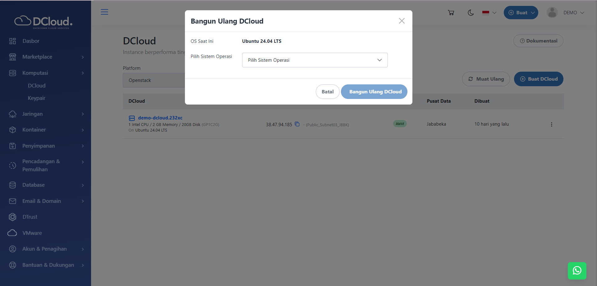The height and width of the screenshot is (286, 597).
Task: Click the Batal button
Action: point(327,92)
